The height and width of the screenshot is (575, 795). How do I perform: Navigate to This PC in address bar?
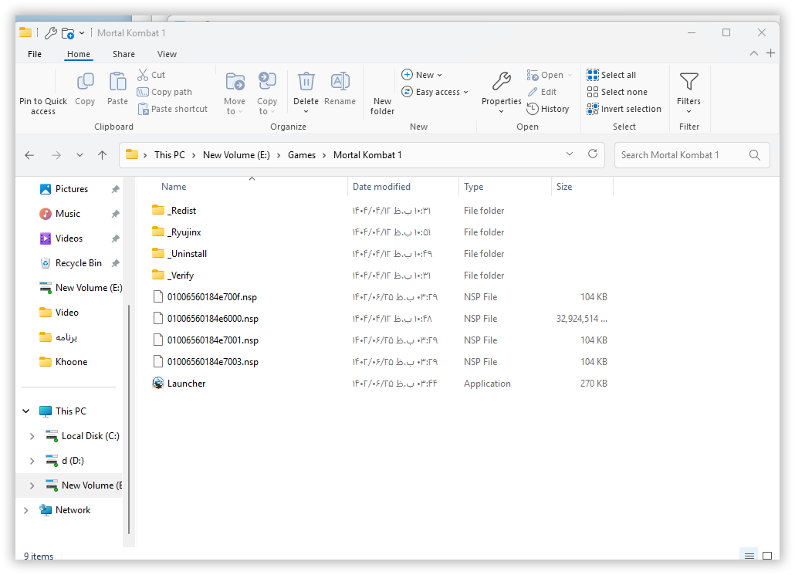coord(170,155)
